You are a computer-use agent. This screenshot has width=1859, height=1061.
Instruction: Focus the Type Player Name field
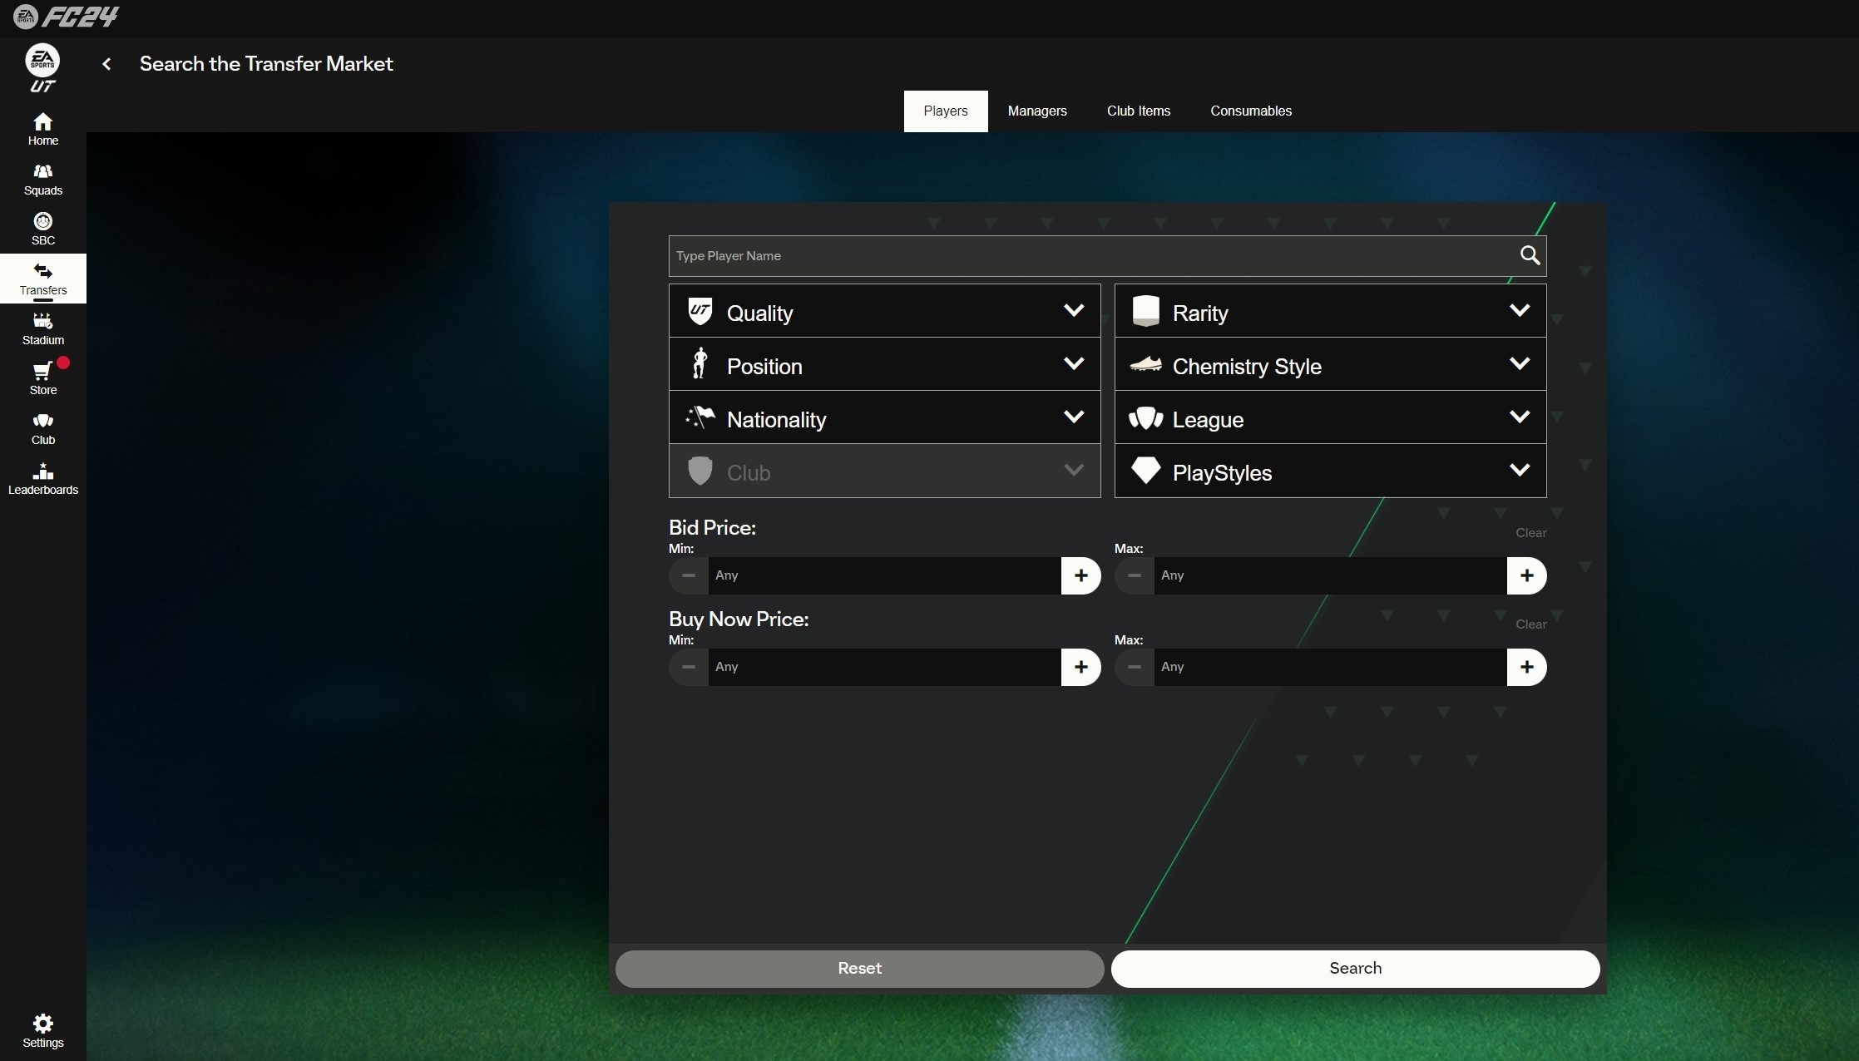click(x=1107, y=256)
